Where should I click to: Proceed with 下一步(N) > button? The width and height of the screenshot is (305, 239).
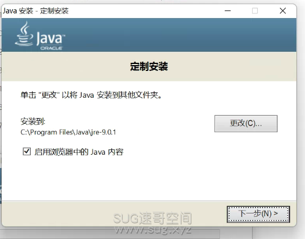258,214
